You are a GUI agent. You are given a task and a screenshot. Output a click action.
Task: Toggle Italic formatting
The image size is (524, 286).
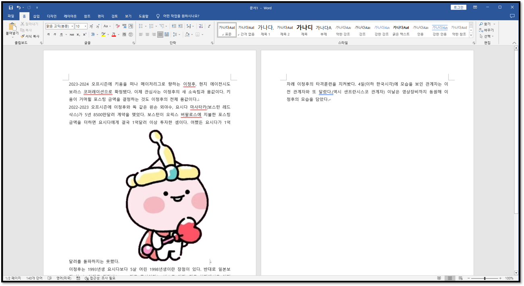55,35
